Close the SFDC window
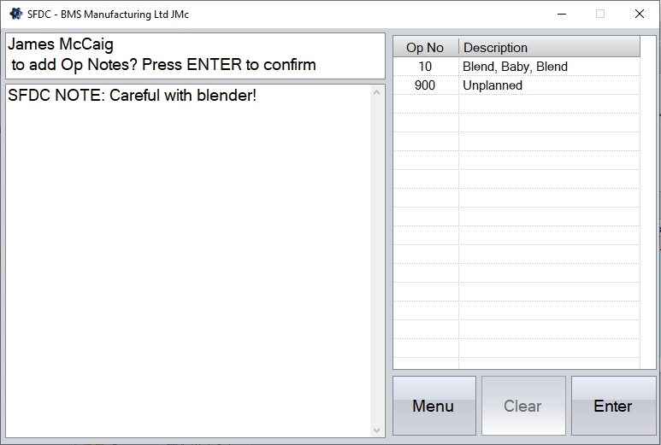The image size is (661, 445). coord(640,14)
